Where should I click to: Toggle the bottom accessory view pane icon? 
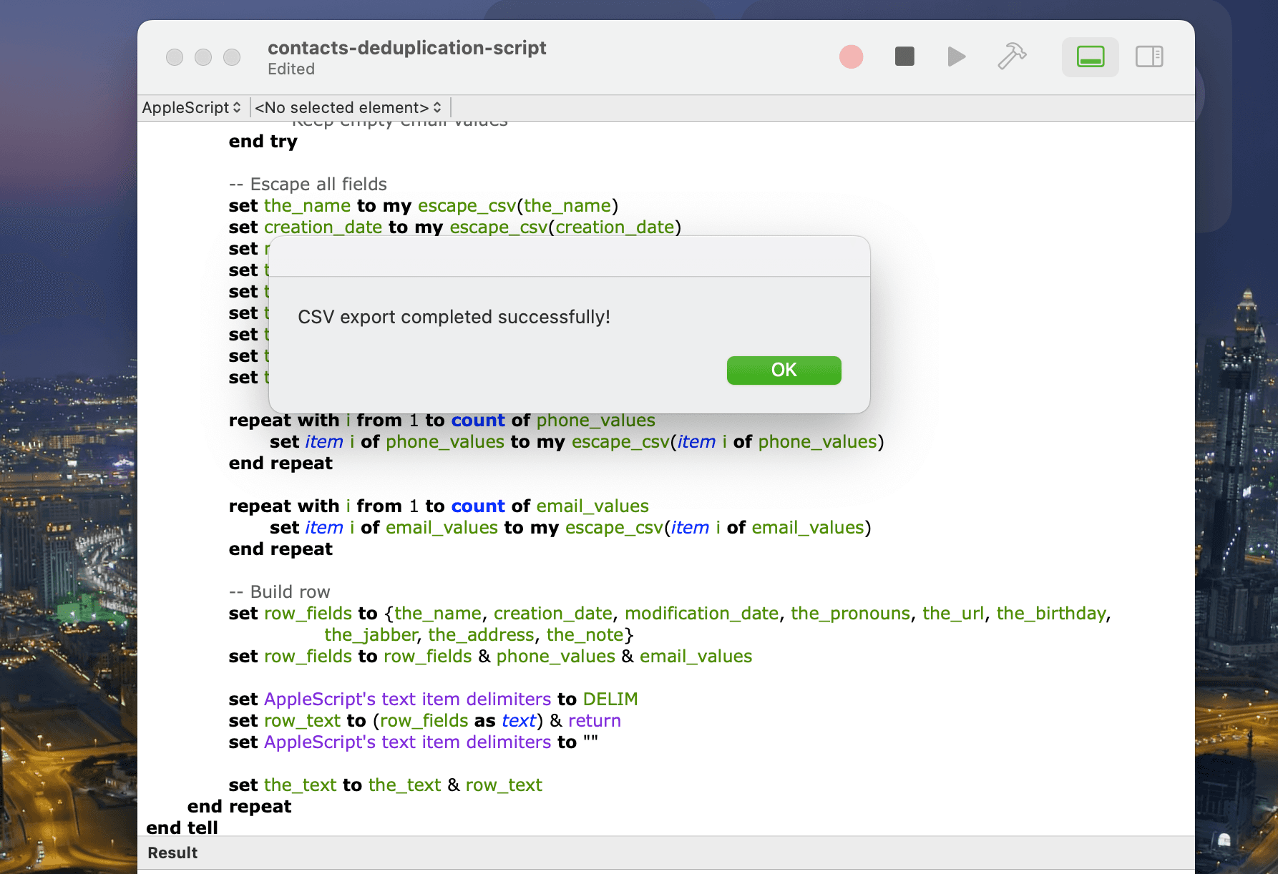tap(1089, 57)
